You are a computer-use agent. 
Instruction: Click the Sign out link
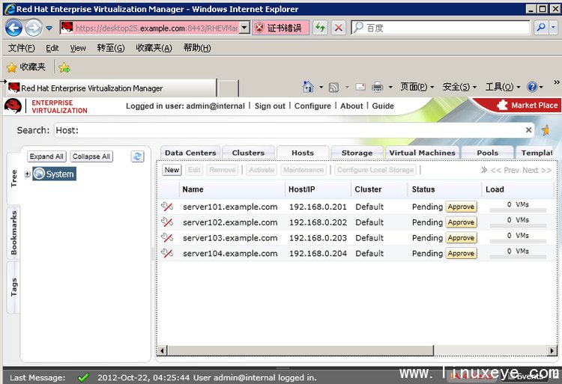click(x=270, y=106)
